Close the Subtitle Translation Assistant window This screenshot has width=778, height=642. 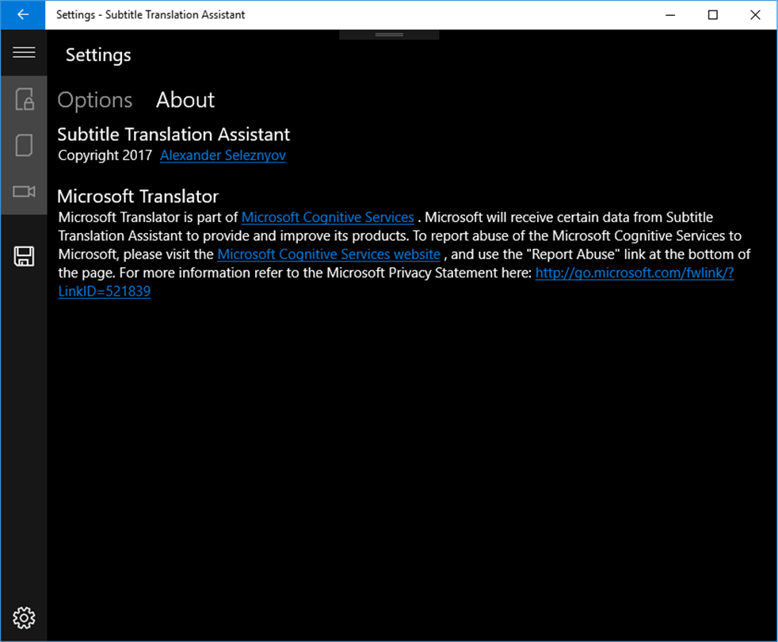click(x=755, y=15)
